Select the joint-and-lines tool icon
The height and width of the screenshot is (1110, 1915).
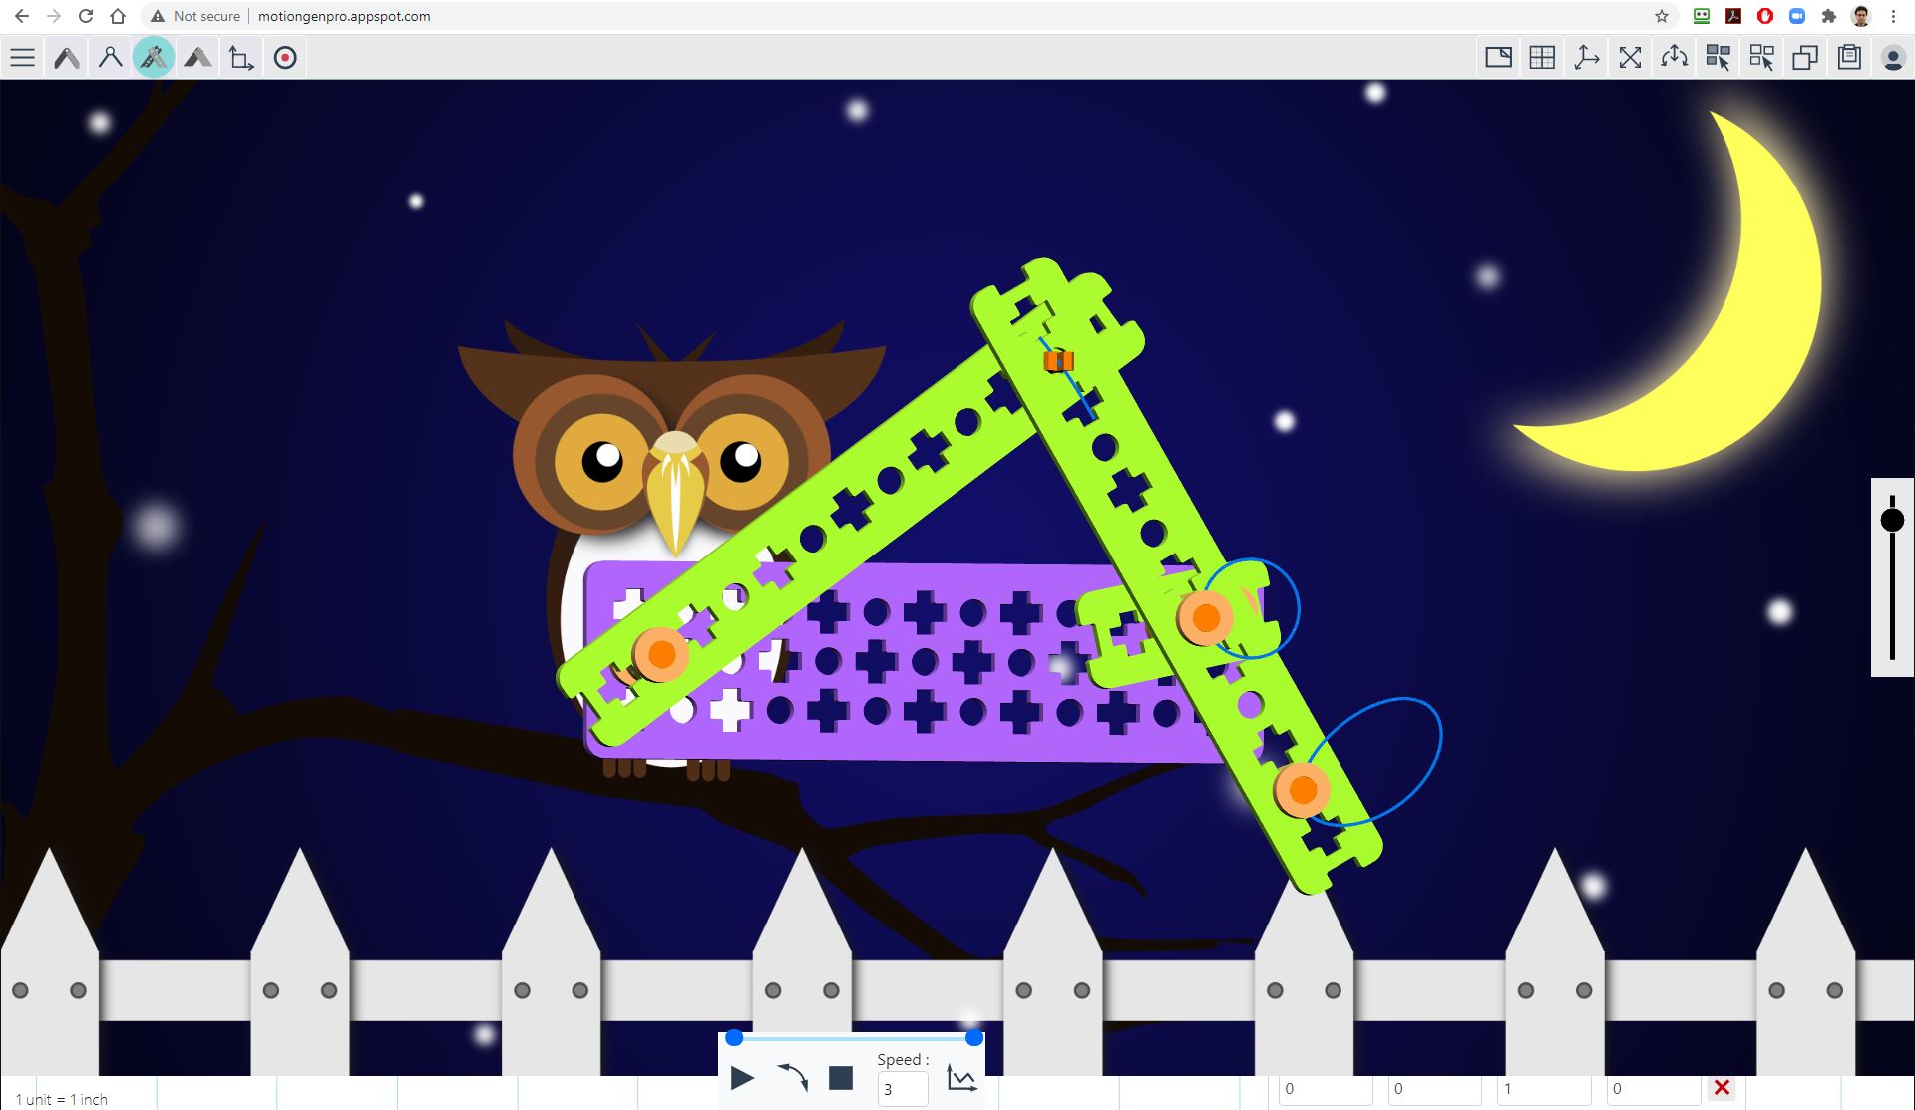(110, 58)
